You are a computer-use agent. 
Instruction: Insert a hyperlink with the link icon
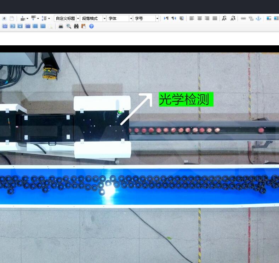click(x=243, y=18)
